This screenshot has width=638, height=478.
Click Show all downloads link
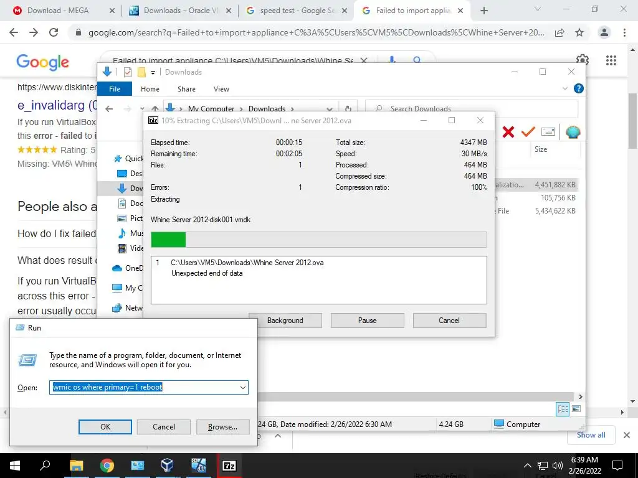point(591,435)
